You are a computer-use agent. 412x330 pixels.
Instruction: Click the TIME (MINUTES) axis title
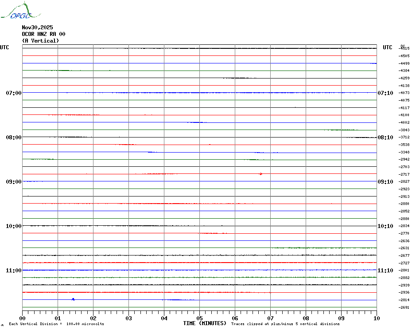tap(205, 323)
